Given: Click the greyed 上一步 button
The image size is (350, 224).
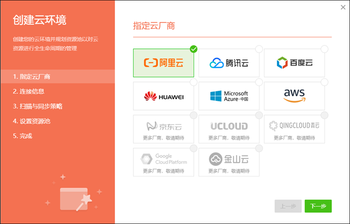Looking at the screenshot, I should (288, 206).
